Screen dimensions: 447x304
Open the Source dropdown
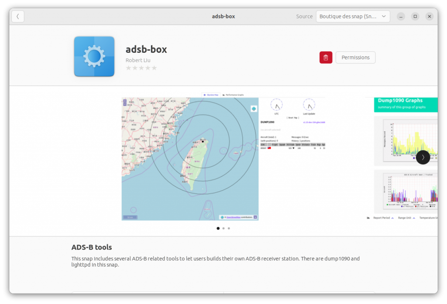pos(353,17)
